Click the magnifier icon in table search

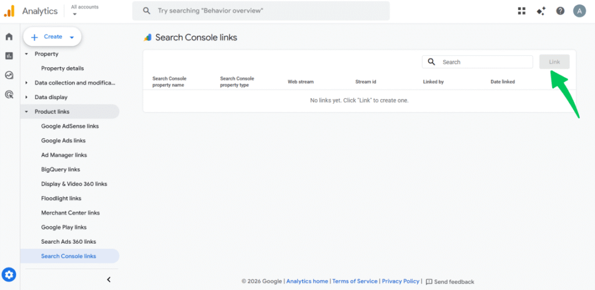pyautogui.click(x=432, y=61)
